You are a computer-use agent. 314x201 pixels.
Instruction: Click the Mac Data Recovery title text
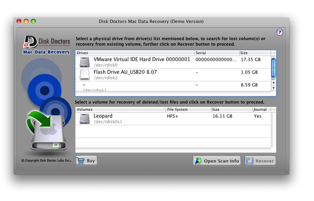tap(46, 52)
